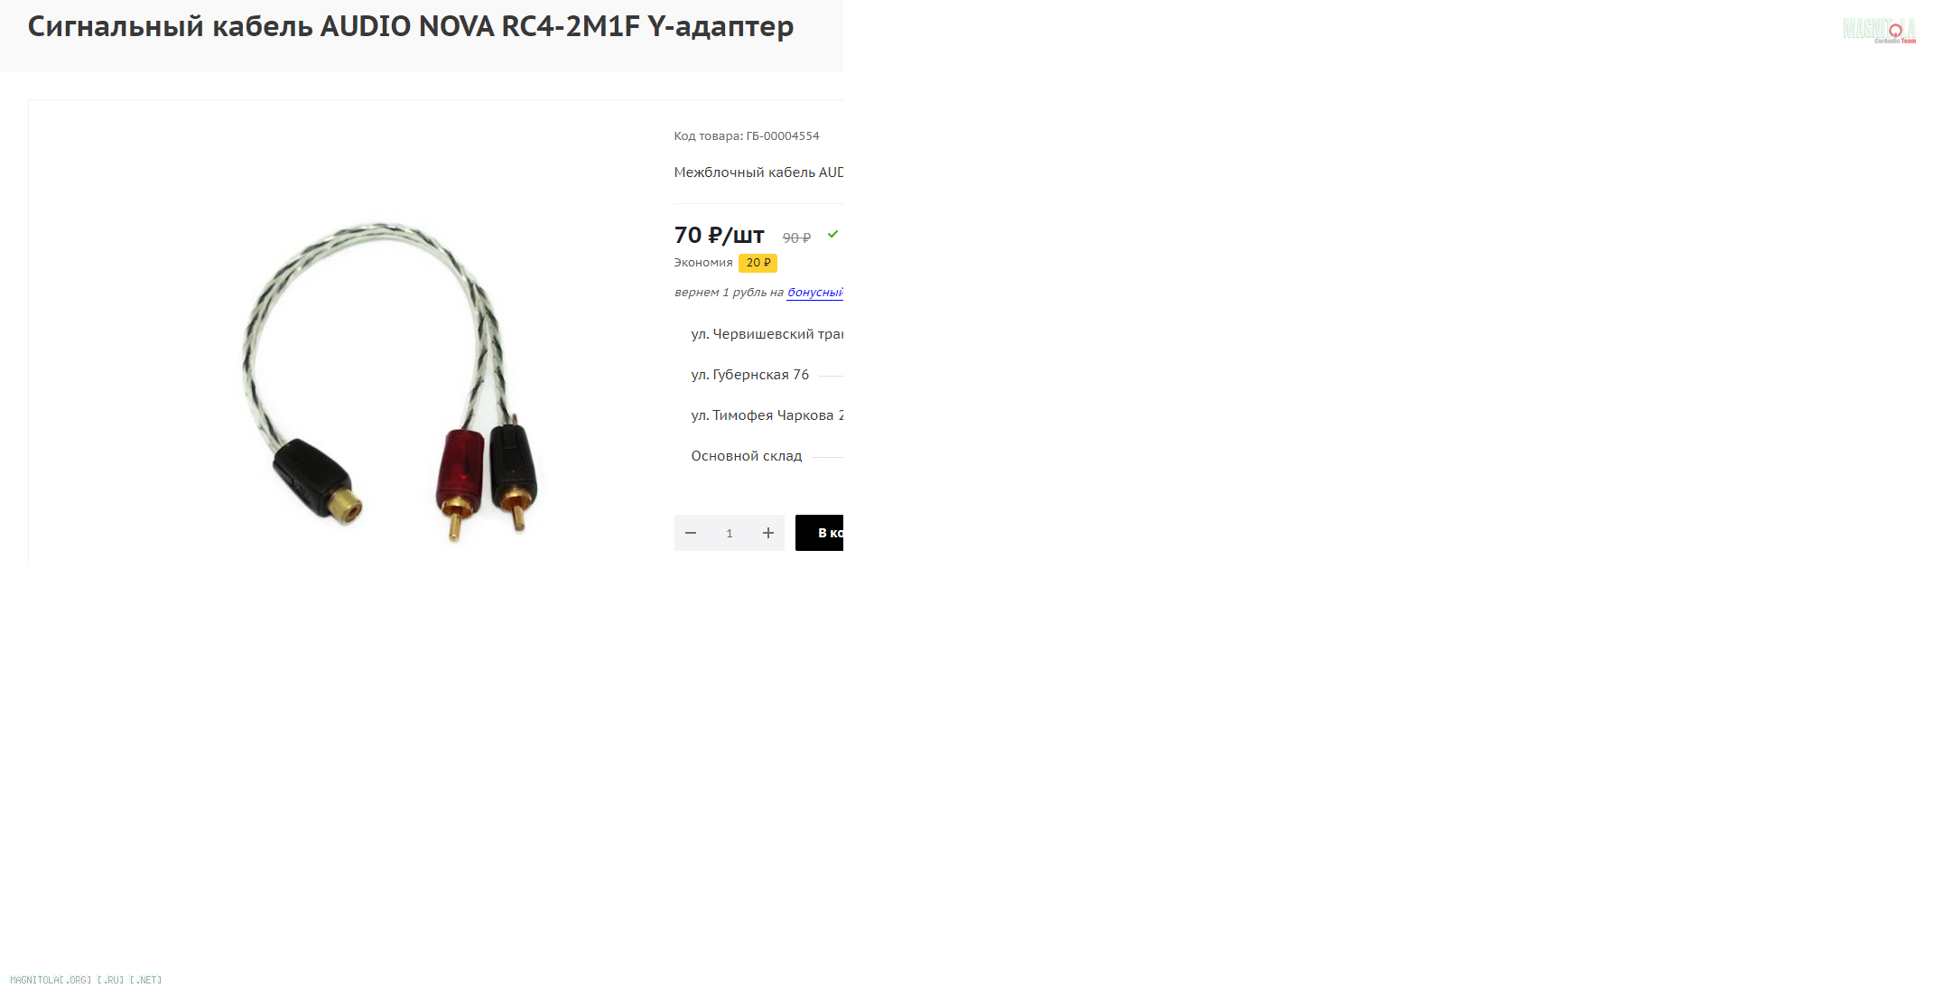Click the MAGNITOLA watermark text at bottom
Image resolution: width=1934 pixels, height=988 pixels.
pyautogui.click(x=86, y=980)
